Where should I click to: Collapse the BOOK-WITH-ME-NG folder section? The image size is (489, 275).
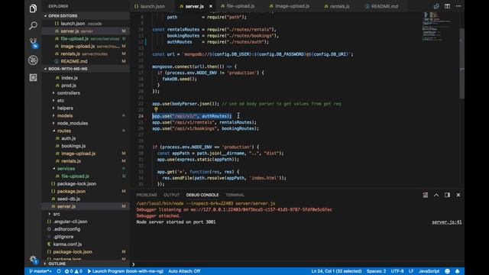point(86,69)
